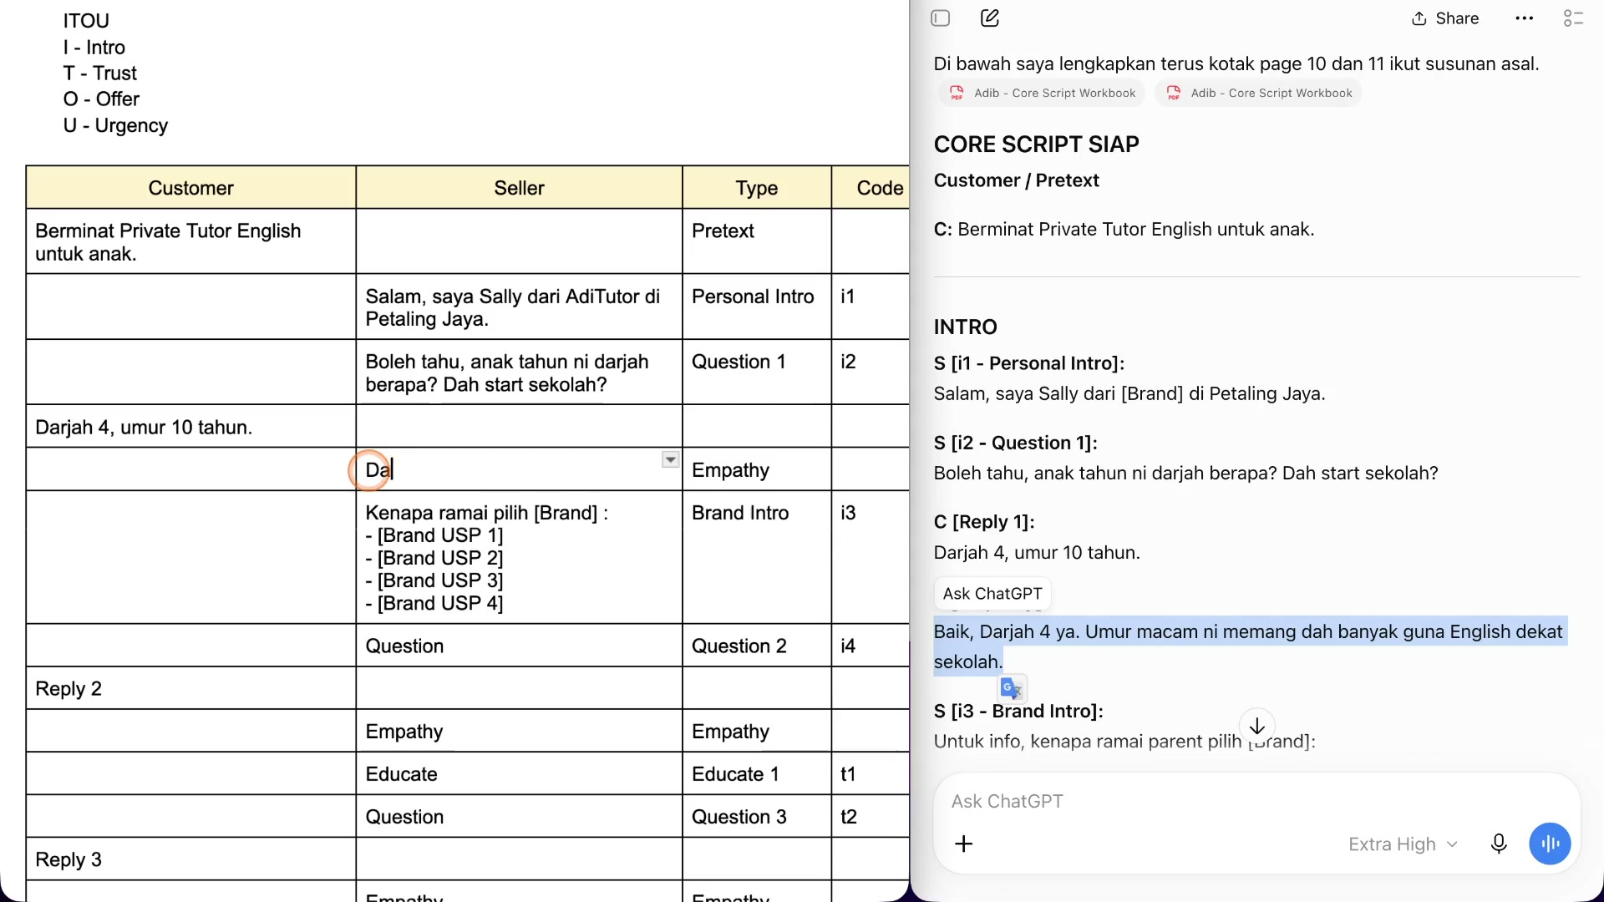Viewport: 1604px width, 902px height.
Task: Expand the Extra High model dropdown
Action: [x=1403, y=844]
